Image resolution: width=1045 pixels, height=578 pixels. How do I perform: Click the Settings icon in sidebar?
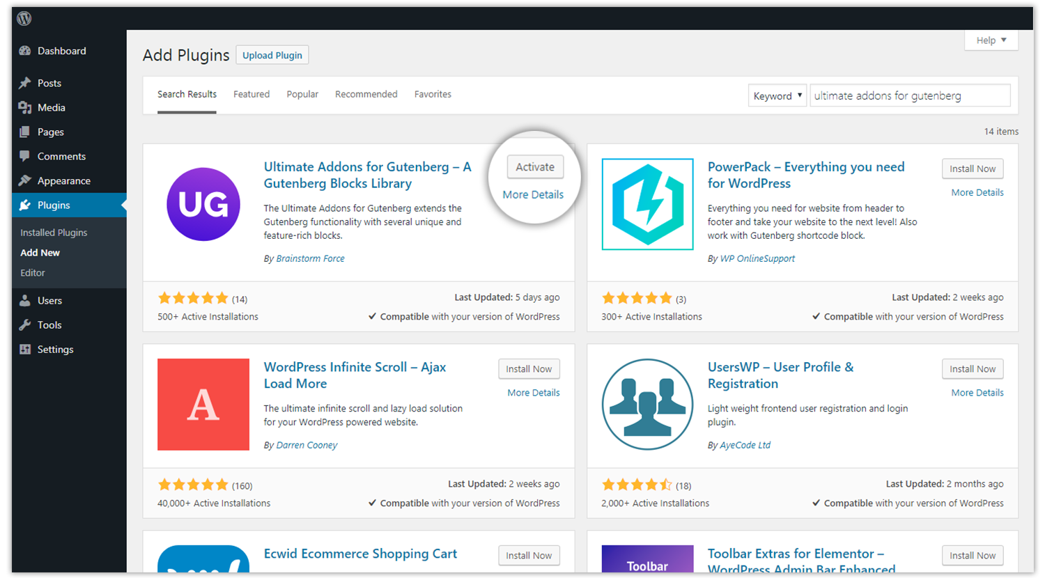click(25, 349)
